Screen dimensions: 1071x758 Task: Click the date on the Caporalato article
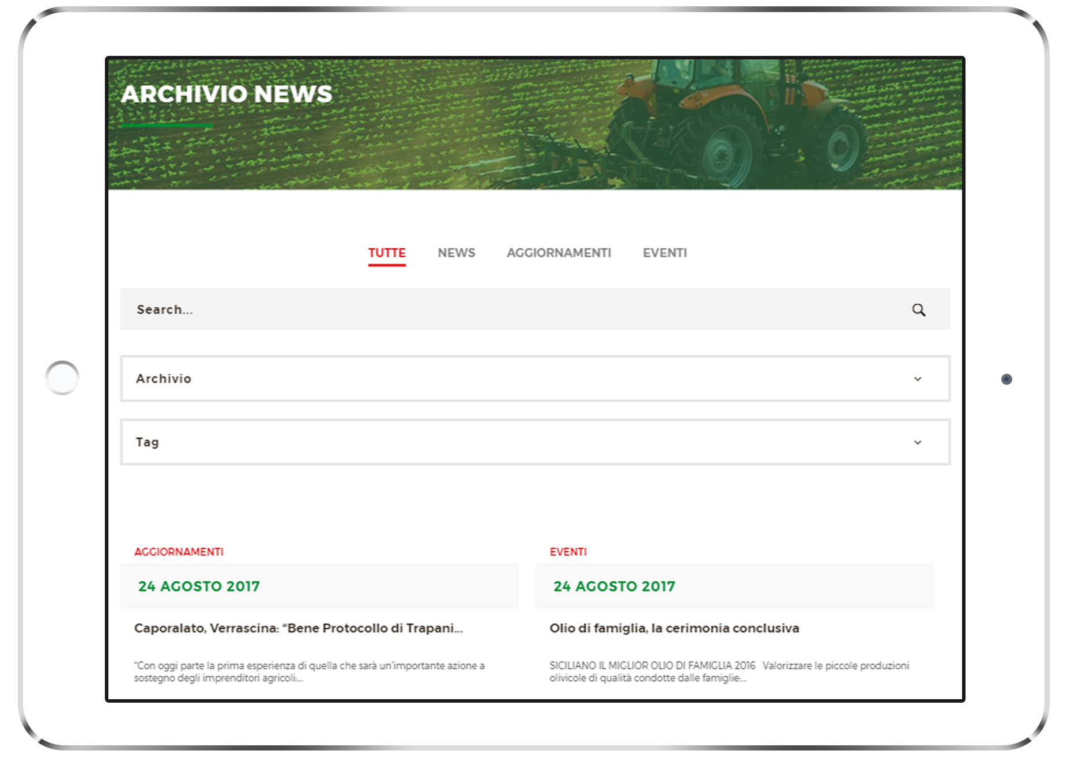tap(199, 586)
